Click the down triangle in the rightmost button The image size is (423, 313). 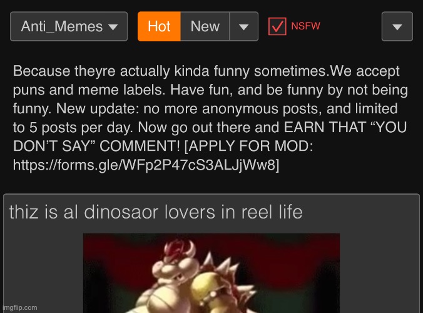[397, 27]
